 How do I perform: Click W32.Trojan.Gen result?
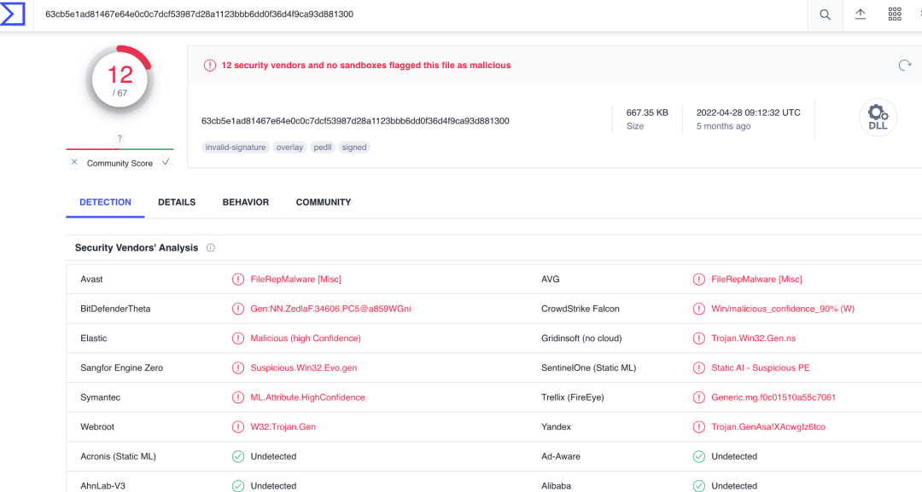pyautogui.click(x=283, y=427)
